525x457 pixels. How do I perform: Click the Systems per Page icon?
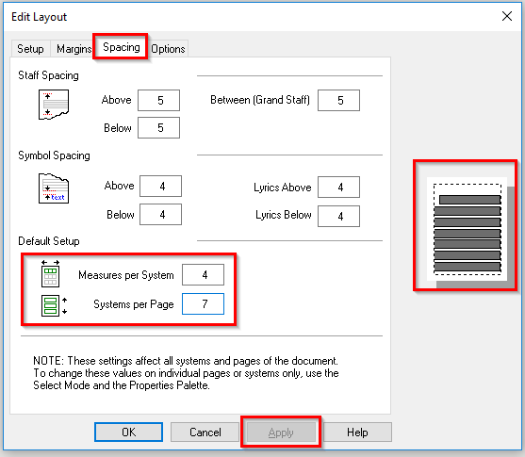55,305
